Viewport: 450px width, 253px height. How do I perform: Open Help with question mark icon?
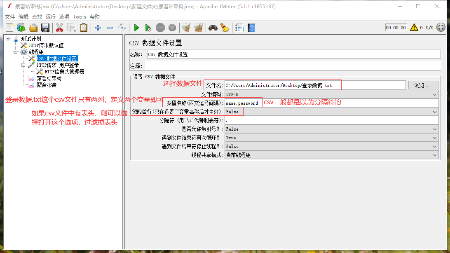tap(251, 28)
